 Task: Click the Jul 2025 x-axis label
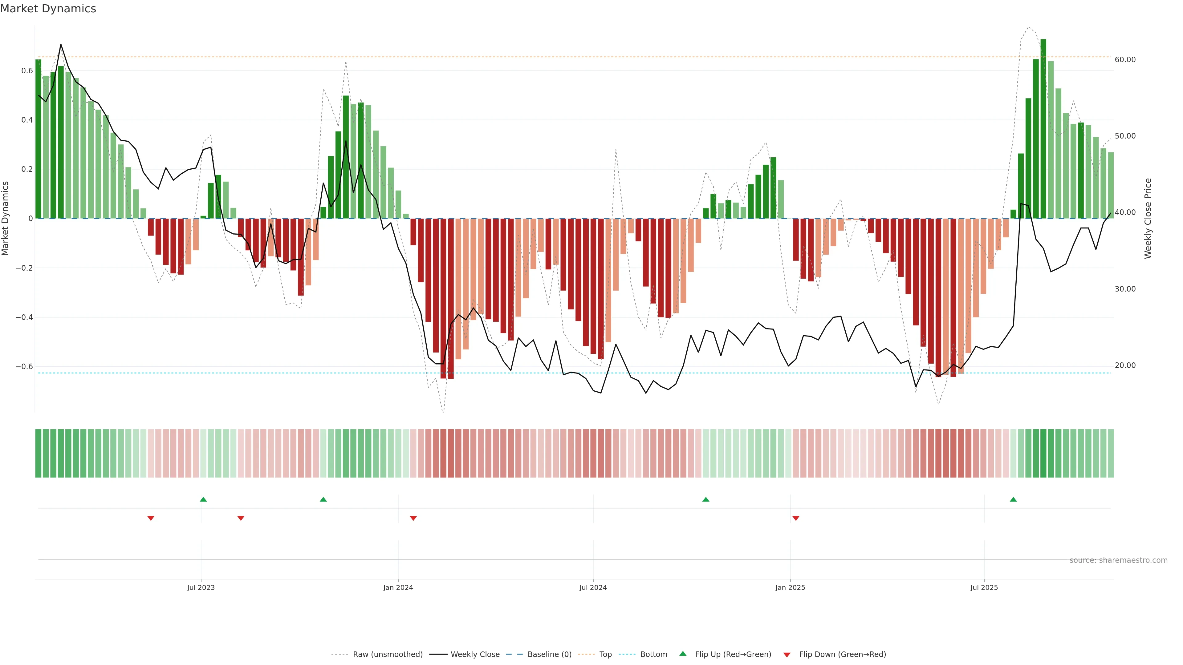984,587
